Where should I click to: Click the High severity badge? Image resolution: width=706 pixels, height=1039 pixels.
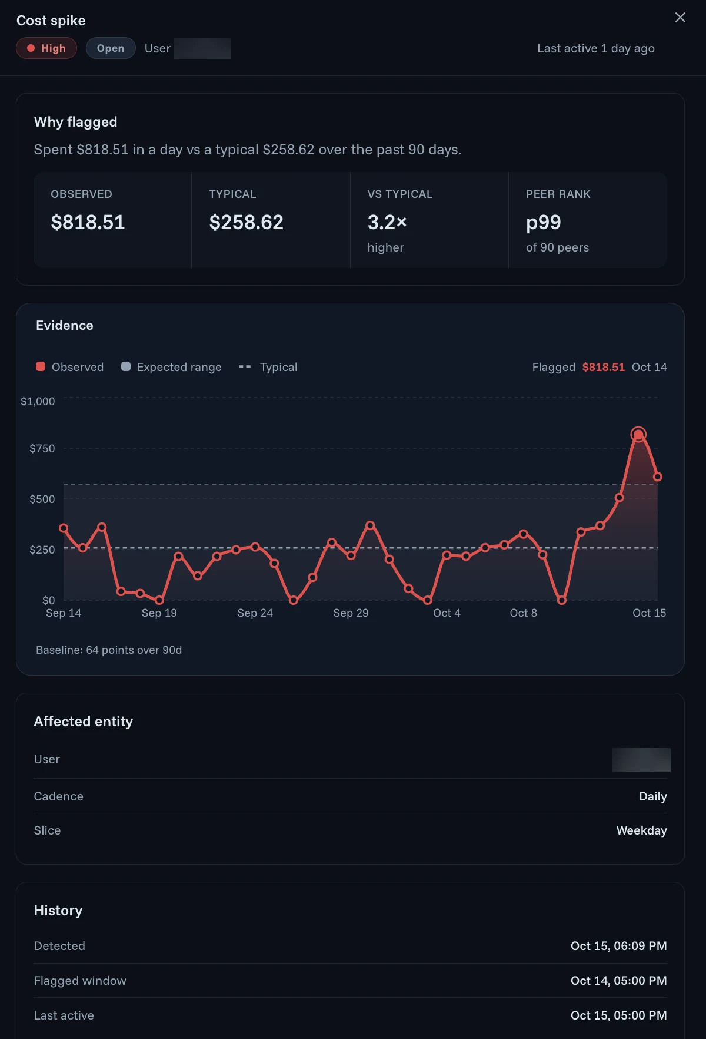(46, 48)
